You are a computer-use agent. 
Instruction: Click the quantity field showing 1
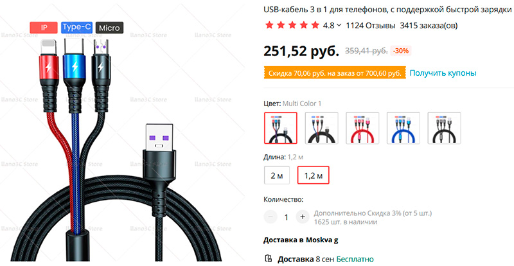pyautogui.click(x=287, y=217)
